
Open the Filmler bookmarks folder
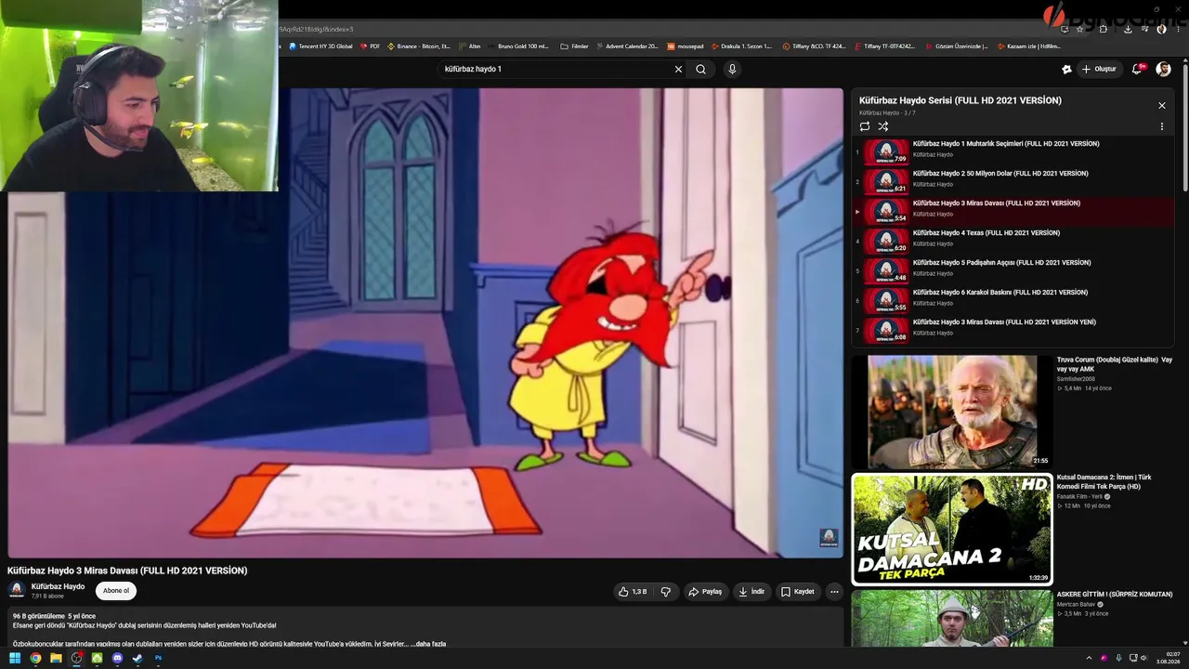[575, 46]
